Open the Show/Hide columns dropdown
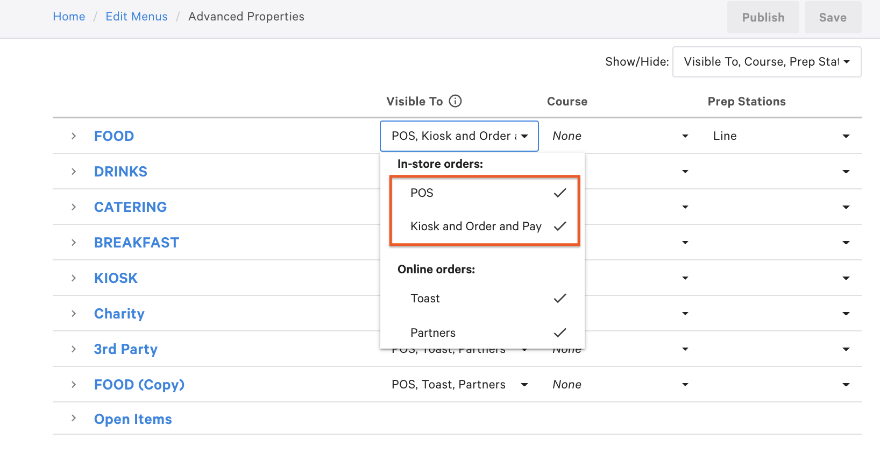The width and height of the screenshot is (880, 453). pos(767,62)
